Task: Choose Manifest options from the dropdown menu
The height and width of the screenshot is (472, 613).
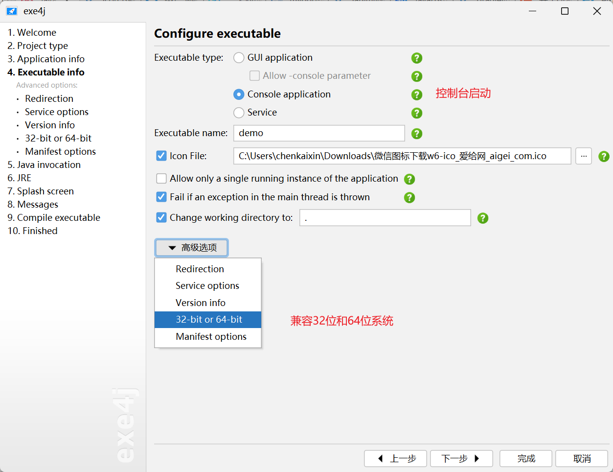Action: pyautogui.click(x=211, y=337)
